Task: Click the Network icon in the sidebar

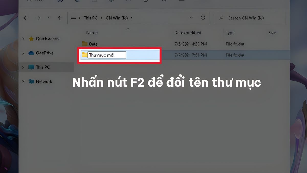Action: [31, 82]
